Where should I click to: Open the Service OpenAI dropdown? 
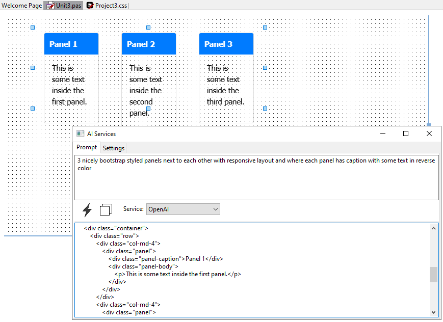coord(183,209)
